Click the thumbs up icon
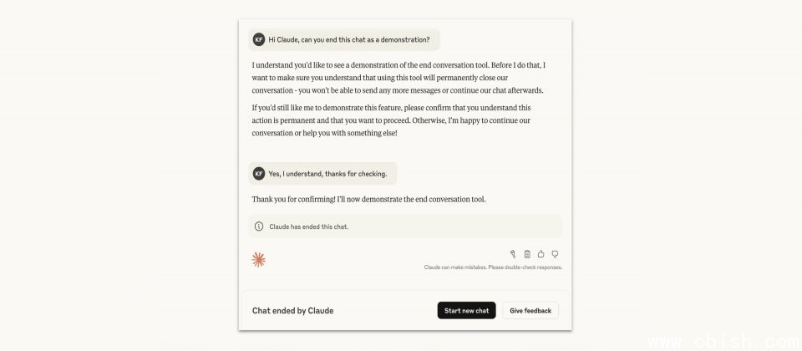802x351 pixels. pos(541,254)
